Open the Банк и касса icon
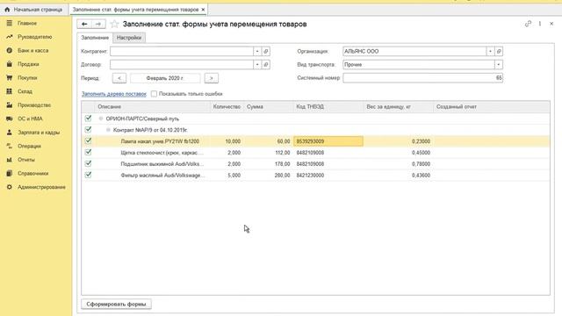Viewport: 562px width, 316px height. coord(10,51)
